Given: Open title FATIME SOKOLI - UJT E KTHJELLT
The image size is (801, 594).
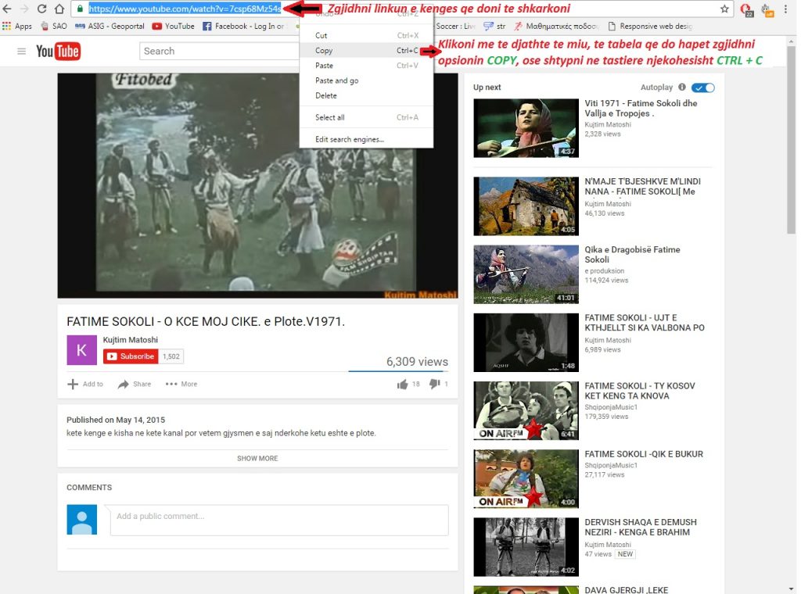Looking at the screenshot, I should 645,323.
